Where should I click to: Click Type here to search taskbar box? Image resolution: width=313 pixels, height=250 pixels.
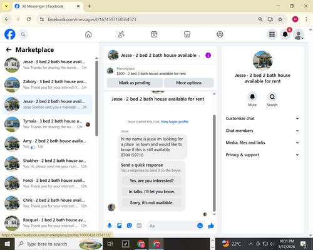pos(59,244)
